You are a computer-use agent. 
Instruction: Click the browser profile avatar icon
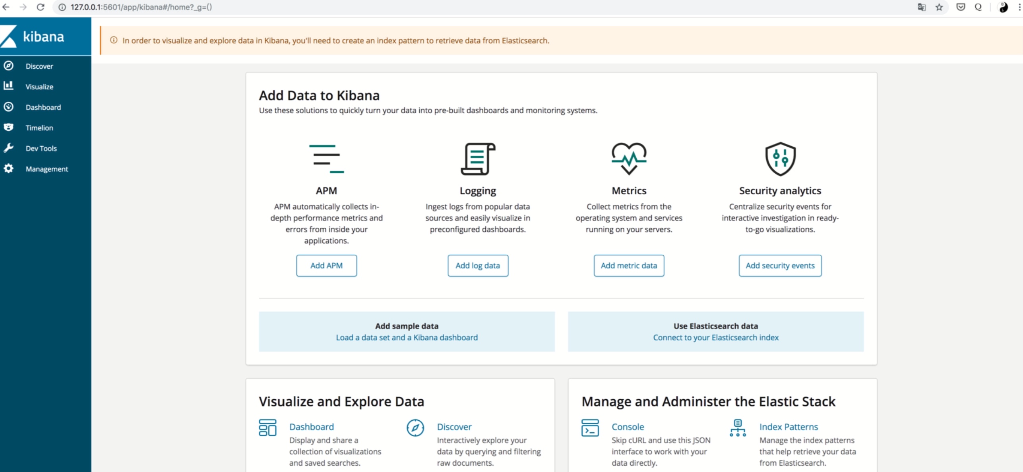click(x=1004, y=7)
